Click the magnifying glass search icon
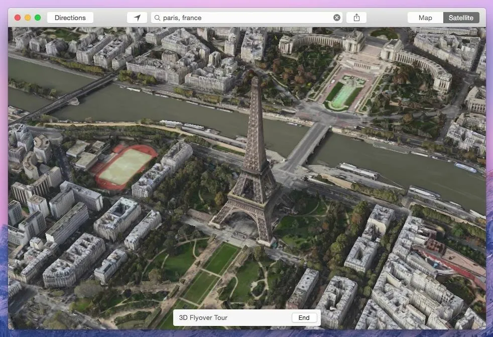 pyautogui.click(x=157, y=18)
